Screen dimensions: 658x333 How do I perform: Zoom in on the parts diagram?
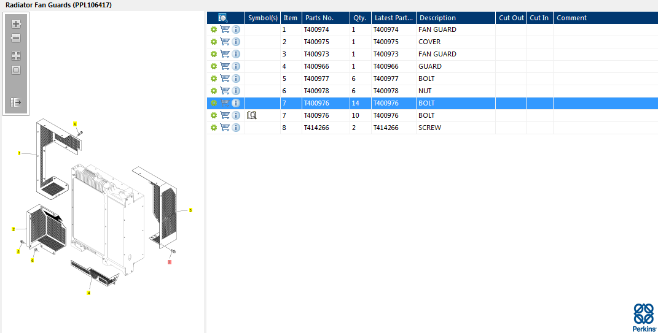tap(16, 24)
